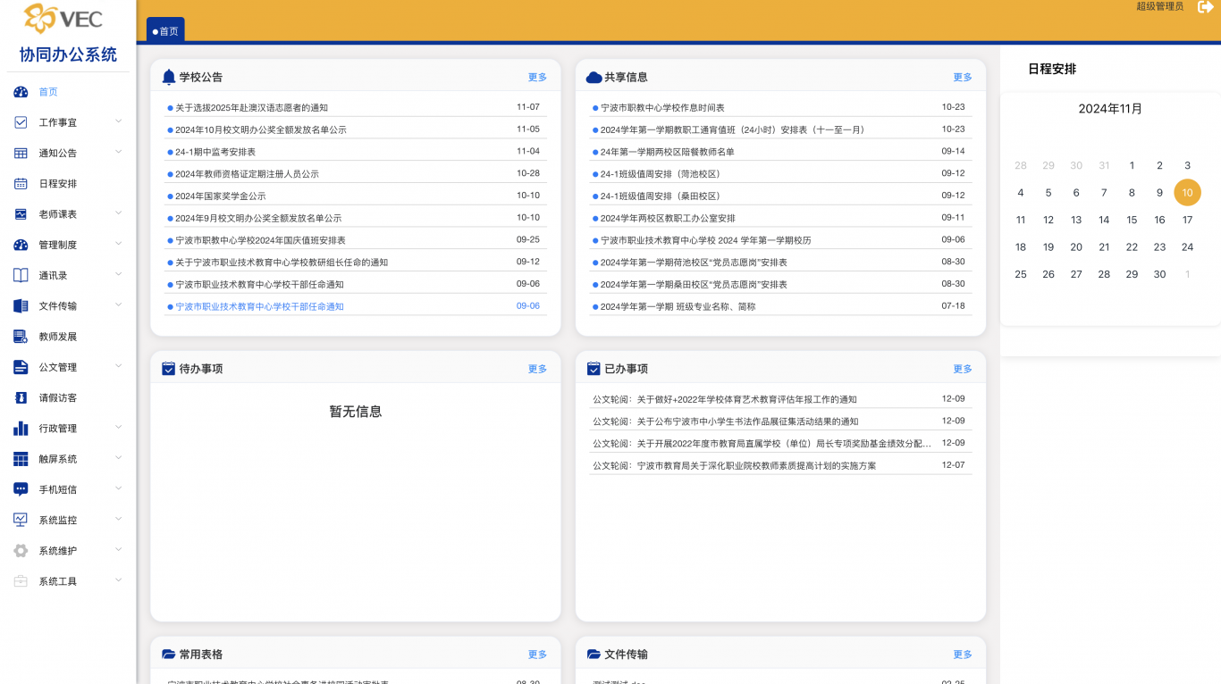The width and height of the screenshot is (1221, 684).
Task: Click the 管理制度 gauge icon
Action: pos(21,245)
